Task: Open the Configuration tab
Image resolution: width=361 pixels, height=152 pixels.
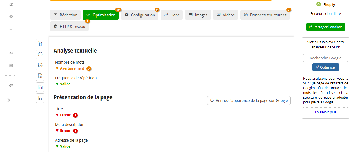Action: (x=140, y=15)
